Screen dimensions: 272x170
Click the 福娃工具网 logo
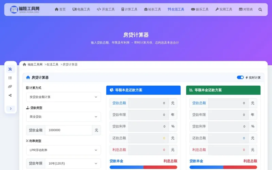pyautogui.click(x=25, y=10)
